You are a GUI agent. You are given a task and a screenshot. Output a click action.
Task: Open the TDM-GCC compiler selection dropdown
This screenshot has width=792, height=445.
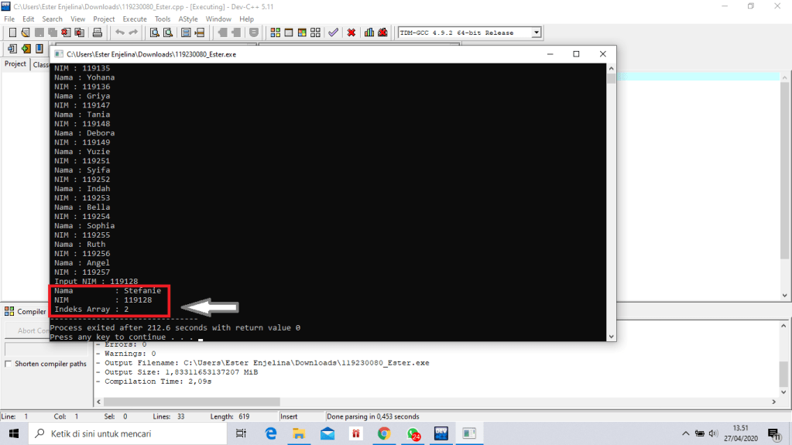point(536,33)
